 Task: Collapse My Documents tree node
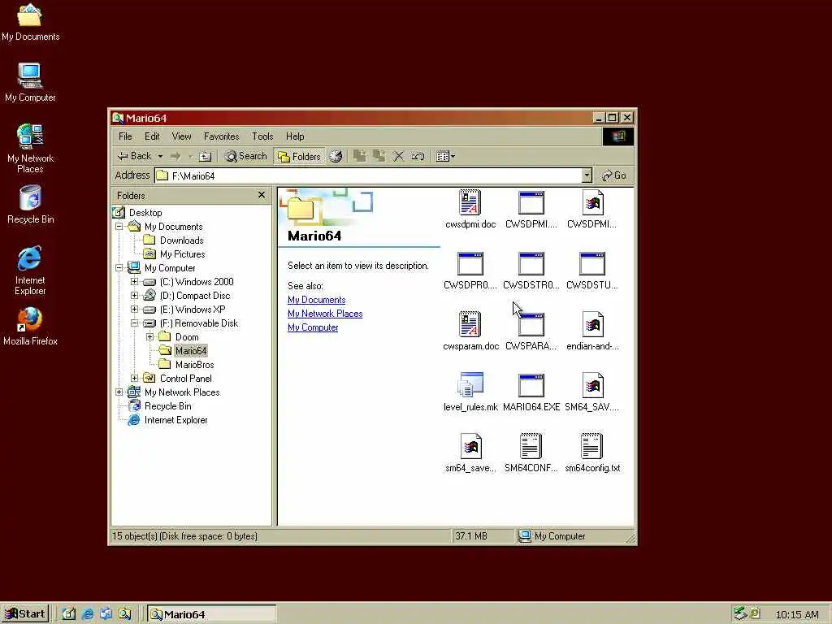119,227
